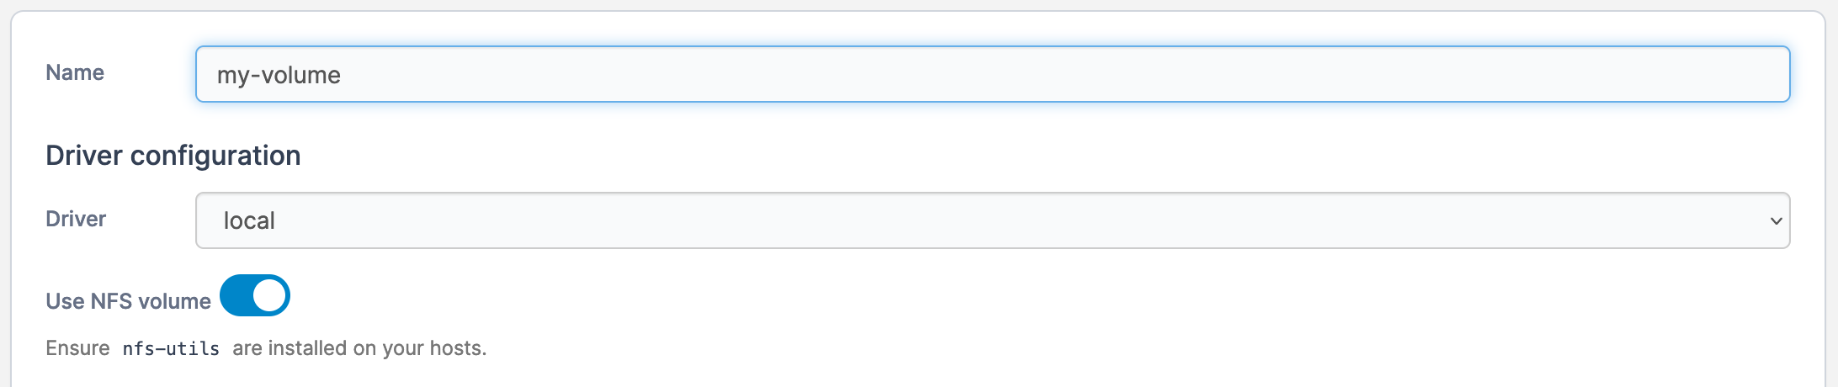Click the Name input field
The width and height of the screenshot is (1838, 387).
(x=991, y=74)
